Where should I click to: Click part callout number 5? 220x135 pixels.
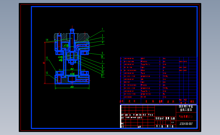tap(103, 53)
